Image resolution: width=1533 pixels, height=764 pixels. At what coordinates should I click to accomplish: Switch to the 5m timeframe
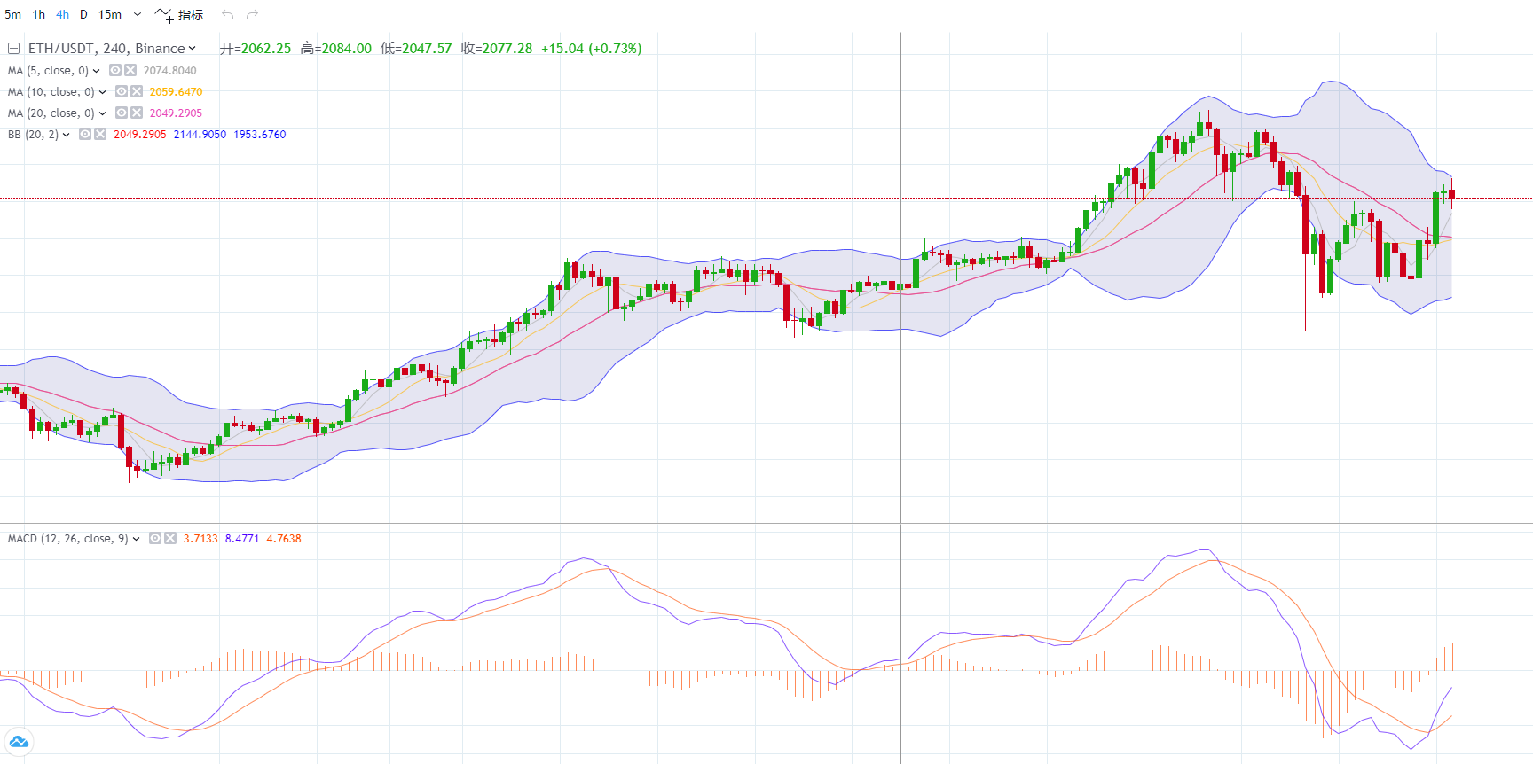coord(12,14)
